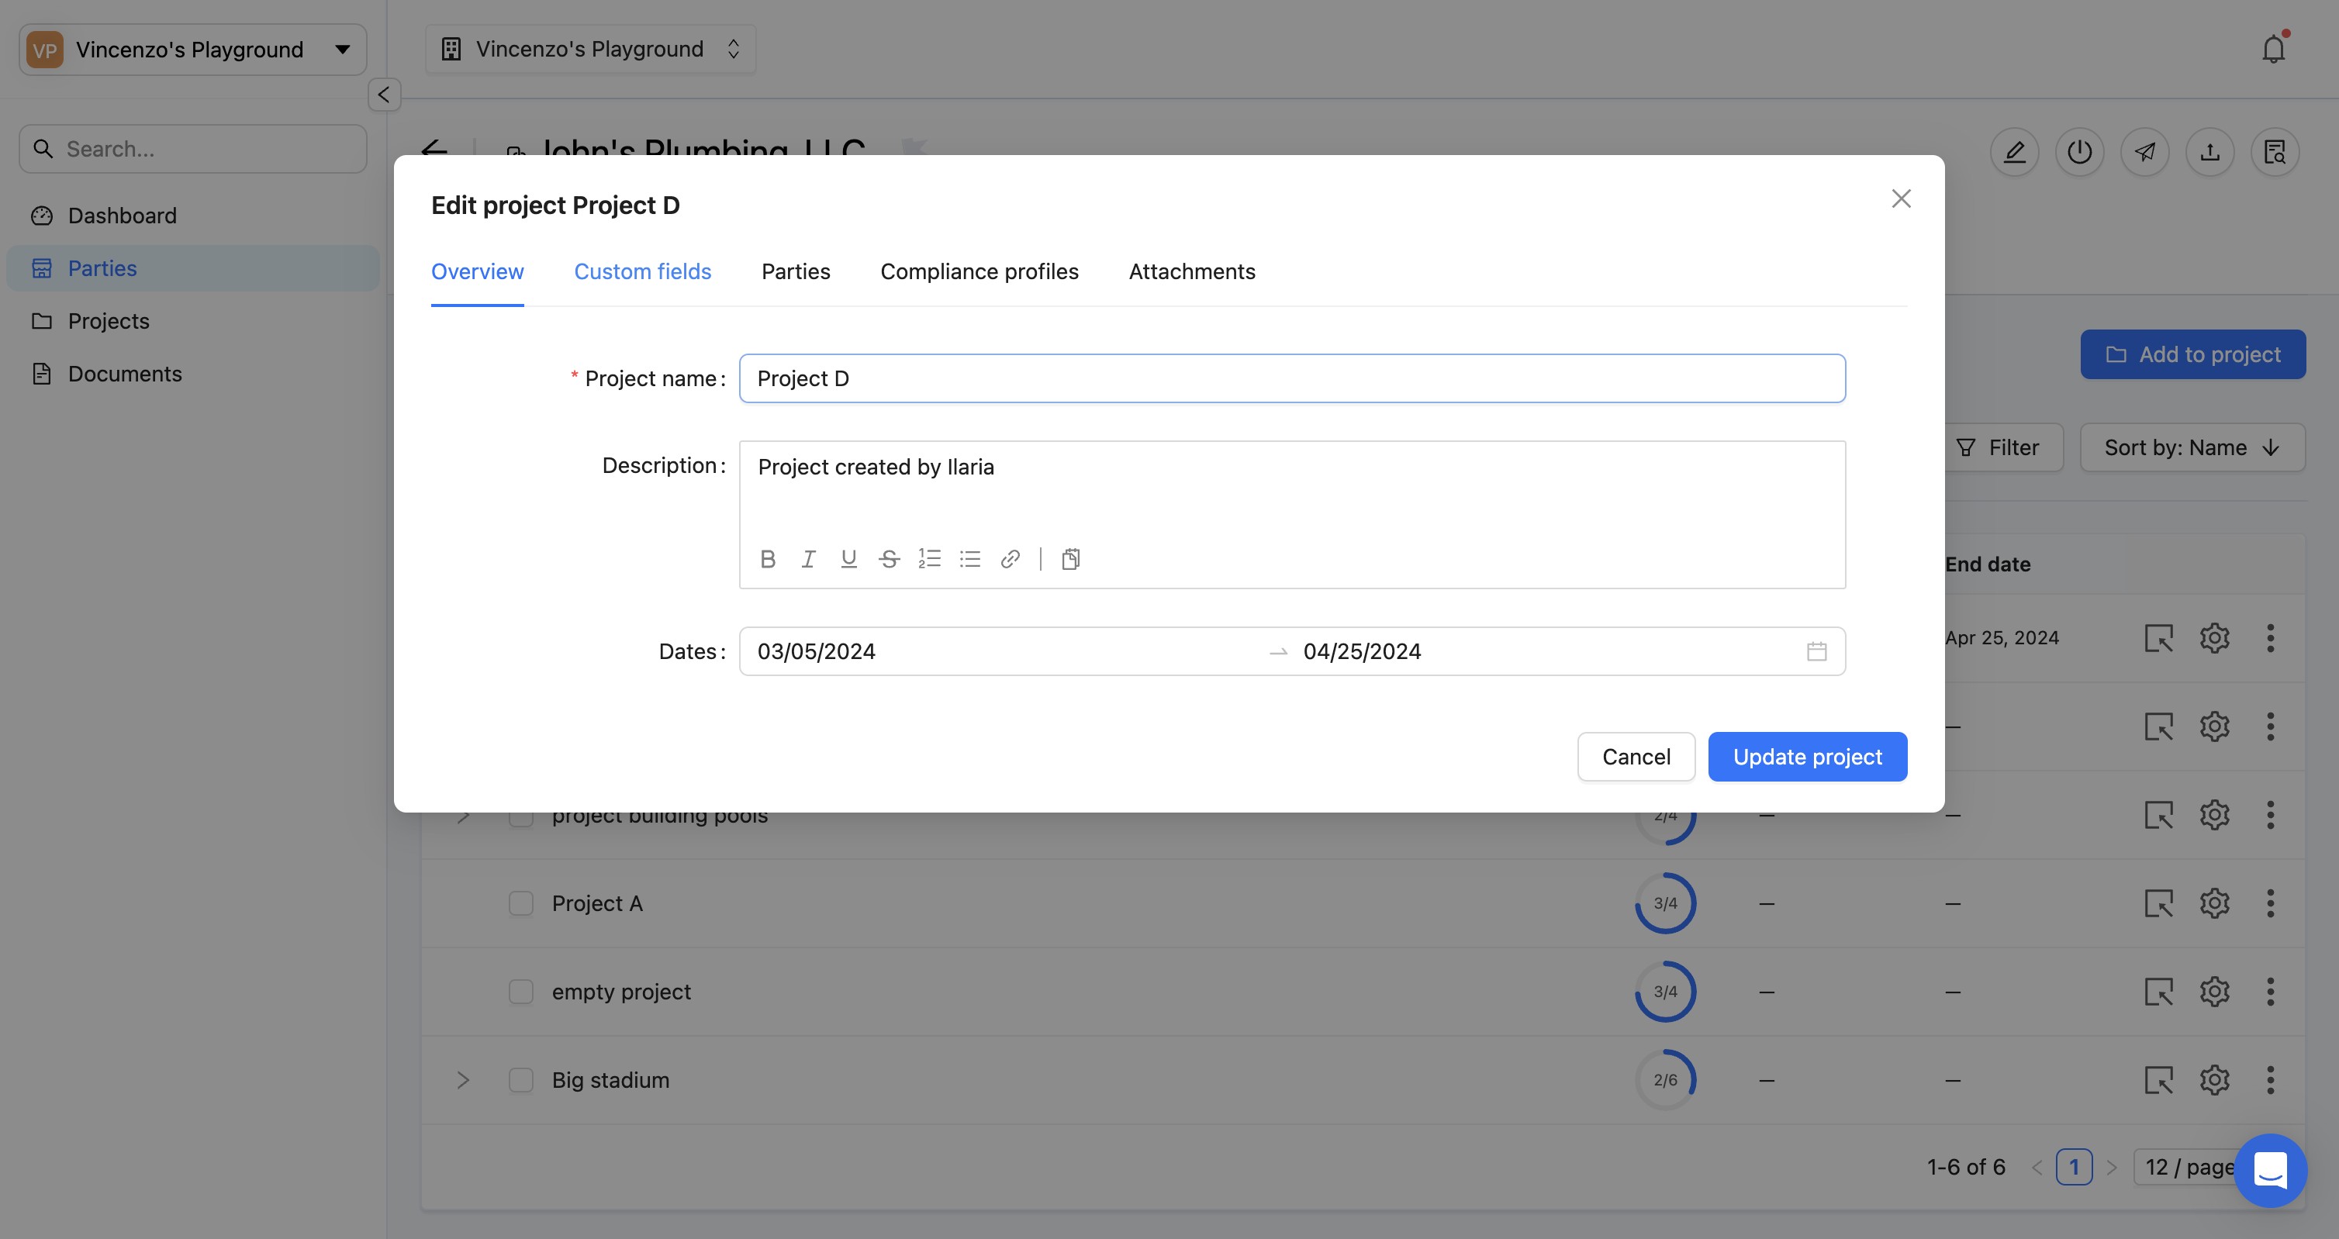Click the paste clipboard icon in editor

tap(1070, 559)
